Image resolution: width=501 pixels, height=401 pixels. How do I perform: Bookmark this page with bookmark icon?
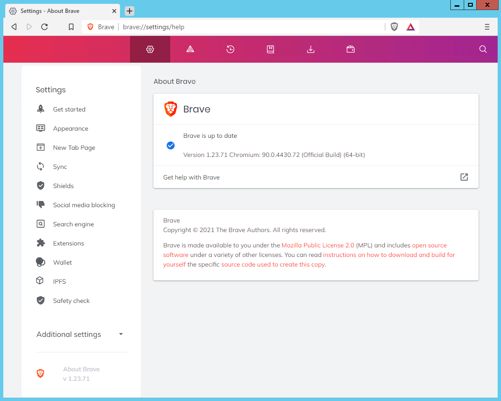[71, 27]
